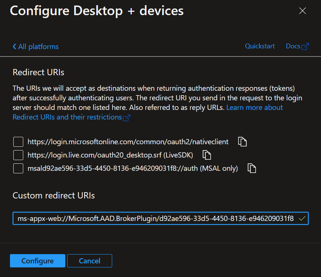This screenshot has height=277, width=321.
Task: Focus the Custom redirect URIs text field
Action: coord(155,218)
